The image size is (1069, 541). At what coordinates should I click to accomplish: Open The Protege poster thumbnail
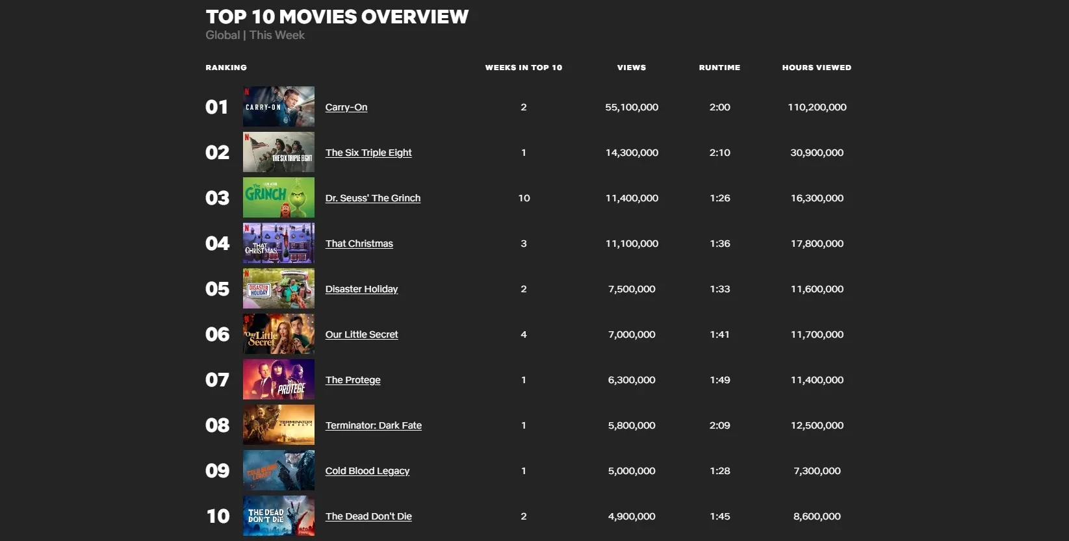point(278,379)
